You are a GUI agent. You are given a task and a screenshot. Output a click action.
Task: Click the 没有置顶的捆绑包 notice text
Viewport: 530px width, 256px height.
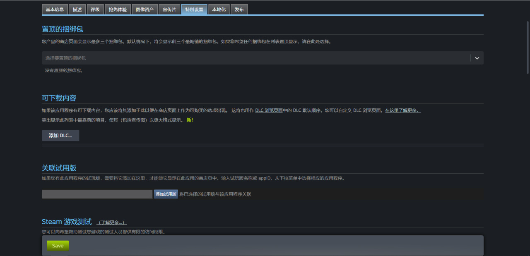coord(64,71)
